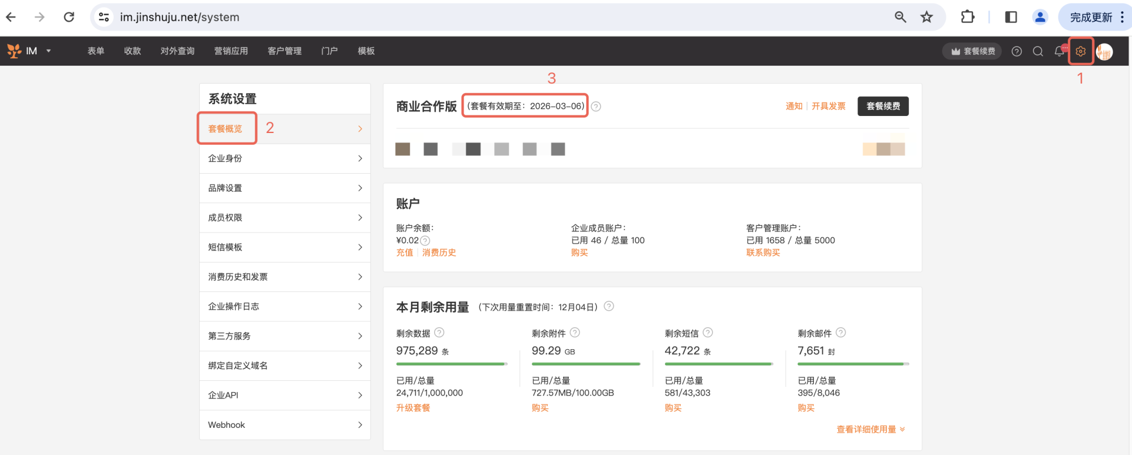Screen dimensions: 1132x455
Task: Open 企业身份 settings row
Action: [285, 158]
